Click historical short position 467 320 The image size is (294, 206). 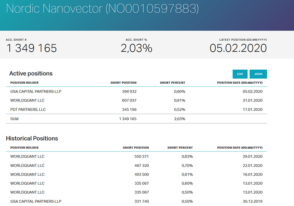(x=141, y=165)
